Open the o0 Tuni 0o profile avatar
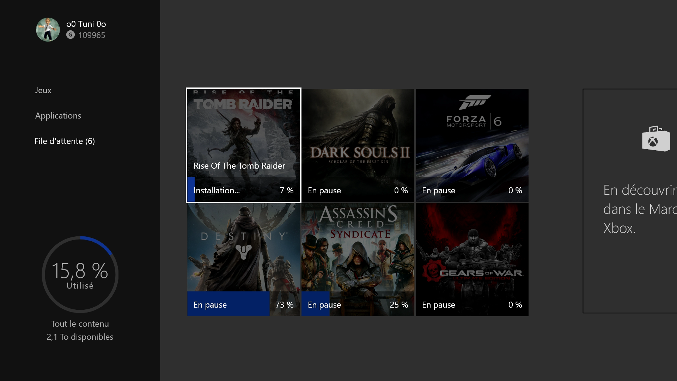The width and height of the screenshot is (677, 381). click(x=48, y=30)
